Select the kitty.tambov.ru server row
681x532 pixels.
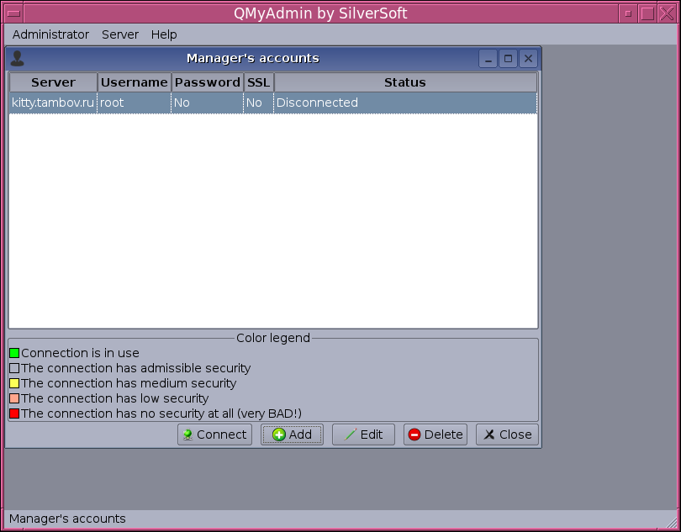(53, 103)
